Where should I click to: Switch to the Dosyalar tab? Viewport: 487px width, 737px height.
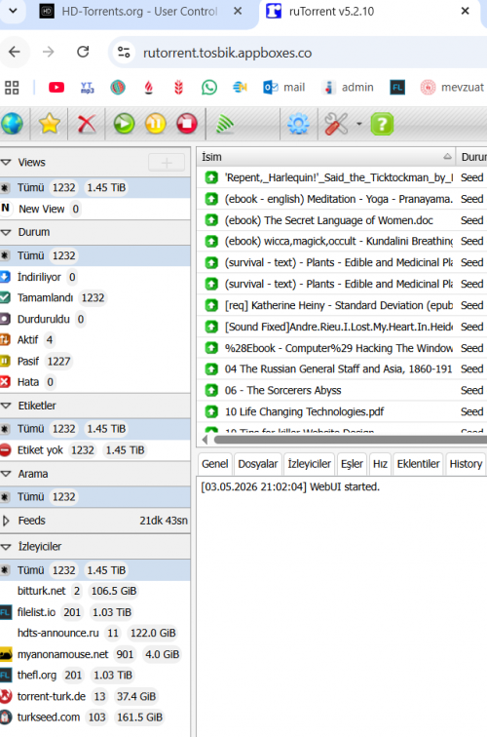click(258, 464)
